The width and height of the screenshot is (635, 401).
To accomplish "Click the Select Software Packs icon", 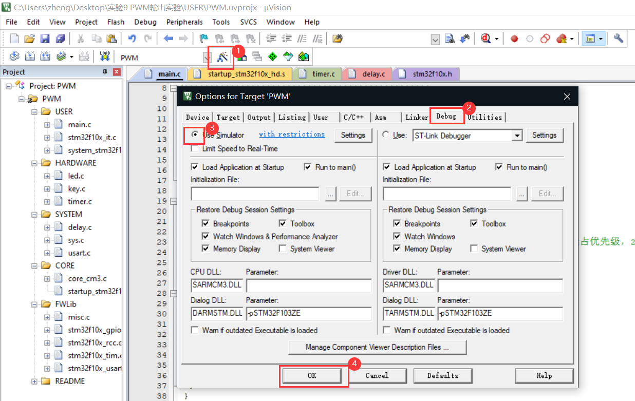I will [288, 57].
